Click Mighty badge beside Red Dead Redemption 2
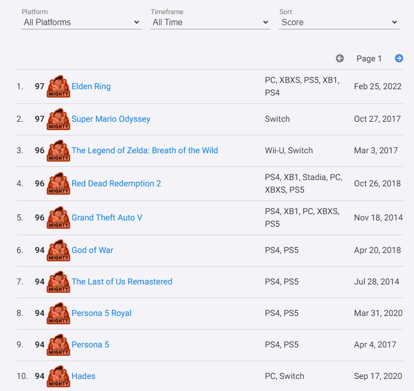The width and height of the screenshot is (414, 391). (x=58, y=184)
